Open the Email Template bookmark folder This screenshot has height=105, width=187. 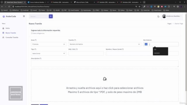coord(74,10)
